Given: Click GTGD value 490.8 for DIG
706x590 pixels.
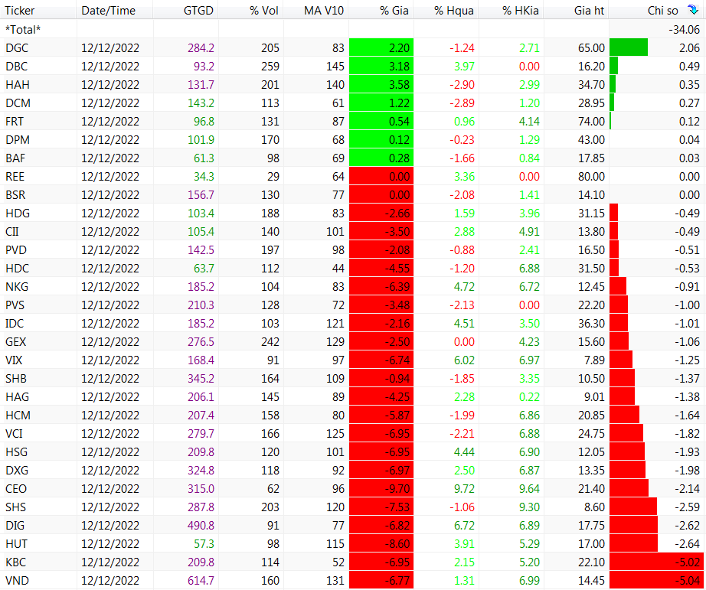Looking at the screenshot, I should click(x=201, y=526).
